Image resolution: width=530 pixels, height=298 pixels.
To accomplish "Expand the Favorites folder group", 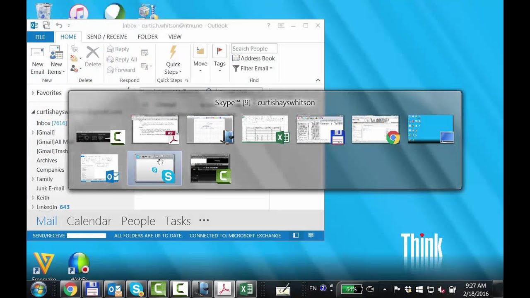I will (x=33, y=93).
